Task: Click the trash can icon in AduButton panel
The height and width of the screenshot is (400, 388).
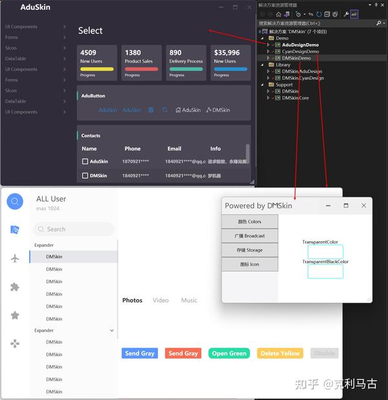Action: click(x=151, y=110)
